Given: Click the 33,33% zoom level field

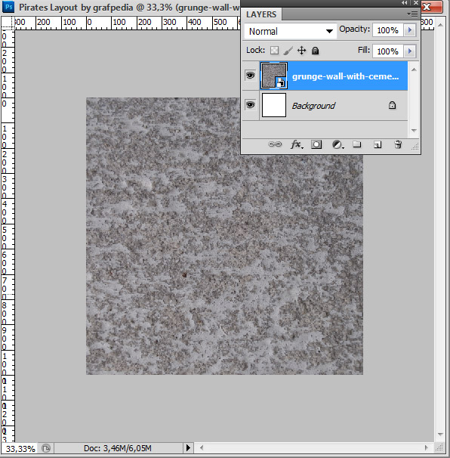Looking at the screenshot, I should pyautogui.click(x=20, y=448).
